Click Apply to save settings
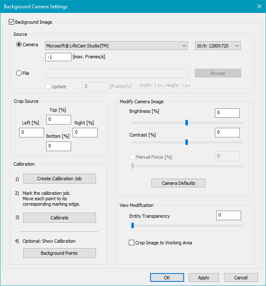Viewport: 266px width, 286px height. (204, 278)
